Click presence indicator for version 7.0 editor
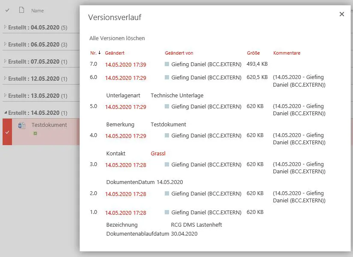This screenshot has height=257, width=353. pyautogui.click(x=167, y=64)
